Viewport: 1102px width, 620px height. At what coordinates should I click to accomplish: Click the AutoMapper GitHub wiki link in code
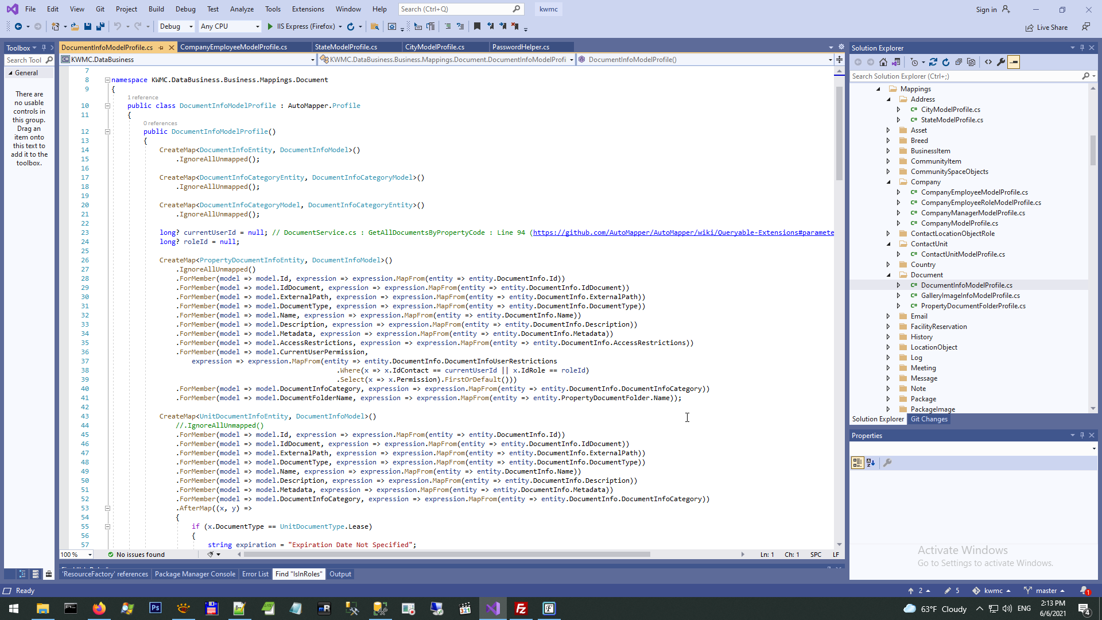683,232
